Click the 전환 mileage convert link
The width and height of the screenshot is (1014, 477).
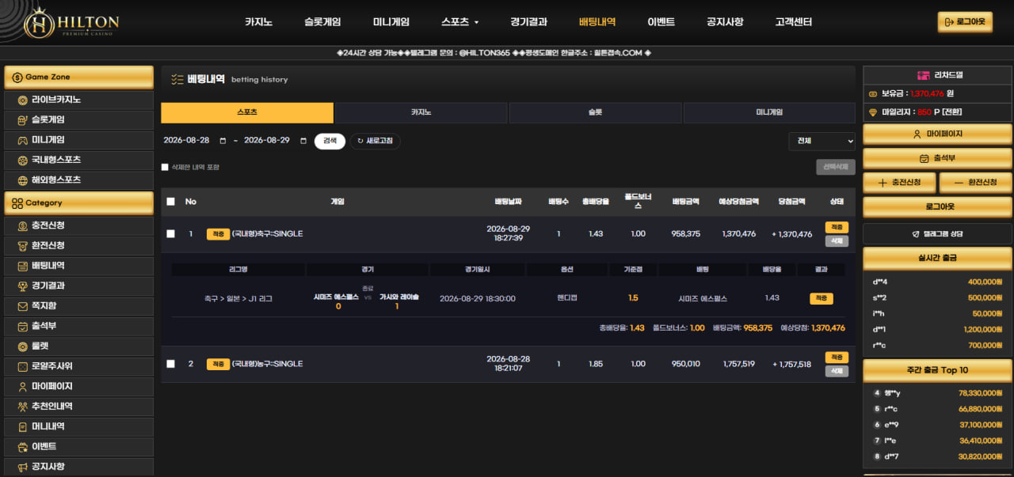point(952,112)
